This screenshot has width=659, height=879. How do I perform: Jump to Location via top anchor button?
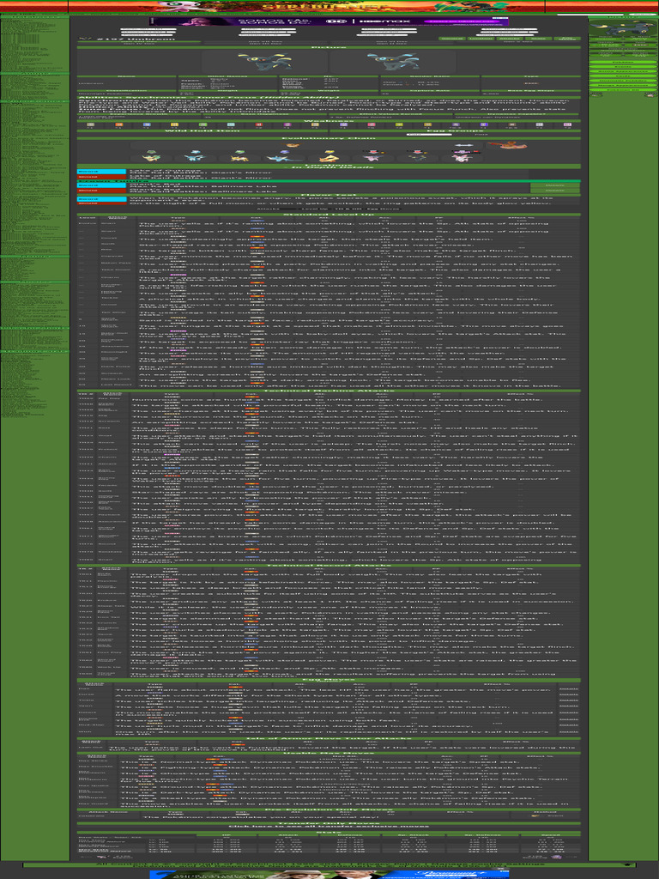click(481, 39)
